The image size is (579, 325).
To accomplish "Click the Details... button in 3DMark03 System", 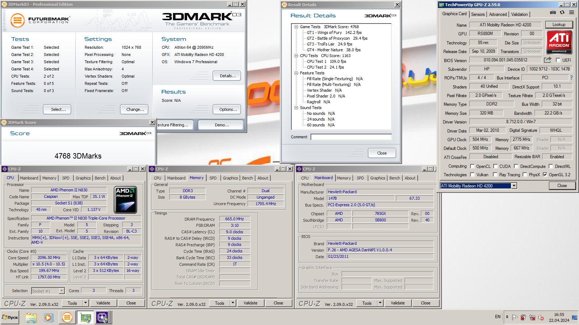I will (x=228, y=76).
